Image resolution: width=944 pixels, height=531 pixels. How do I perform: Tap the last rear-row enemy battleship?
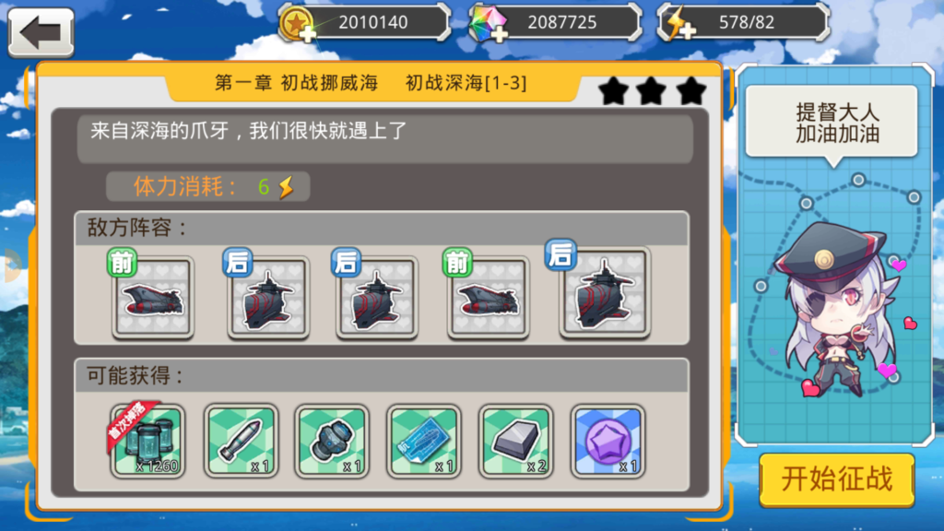pyautogui.click(x=605, y=292)
